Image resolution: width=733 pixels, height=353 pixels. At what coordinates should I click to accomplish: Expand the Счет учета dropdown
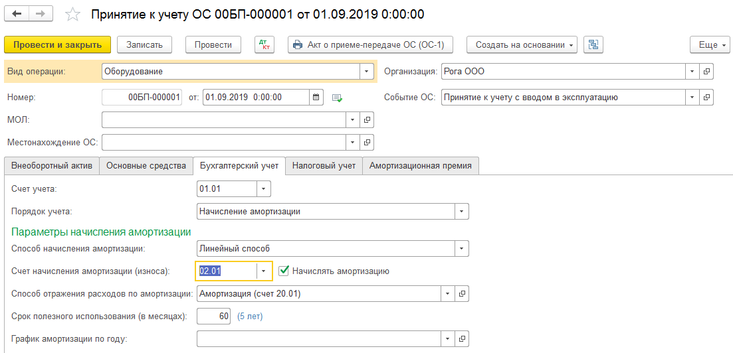(x=264, y=189)
